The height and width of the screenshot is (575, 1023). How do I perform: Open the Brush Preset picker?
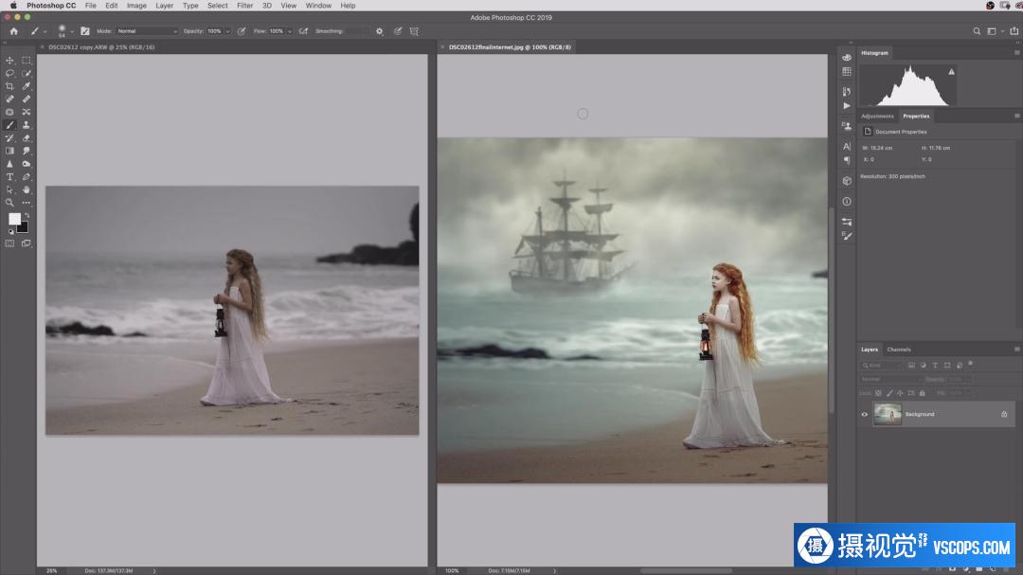pyautogui.click(x=64, y=31)
